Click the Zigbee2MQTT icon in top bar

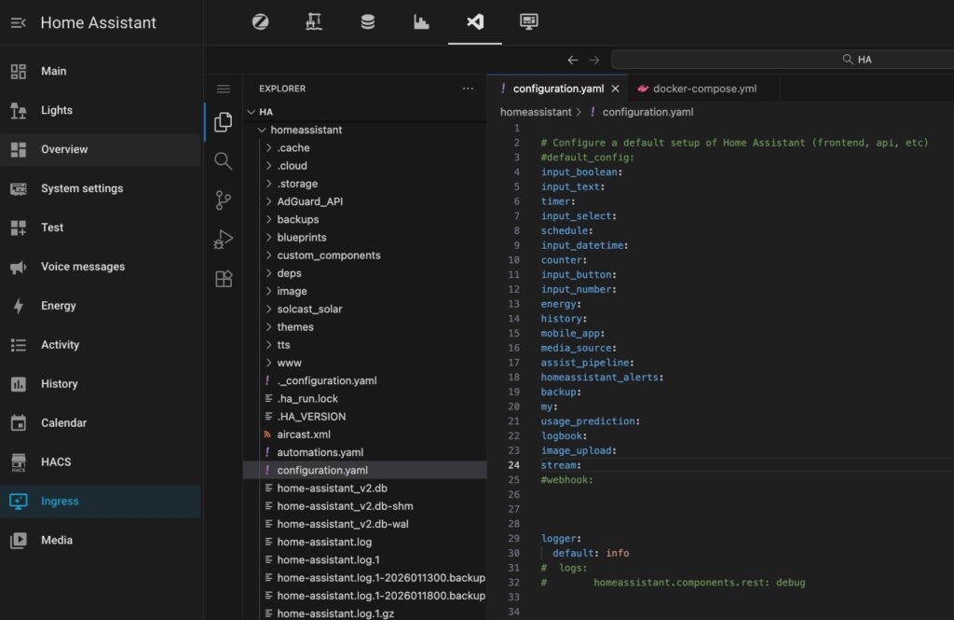260,21
